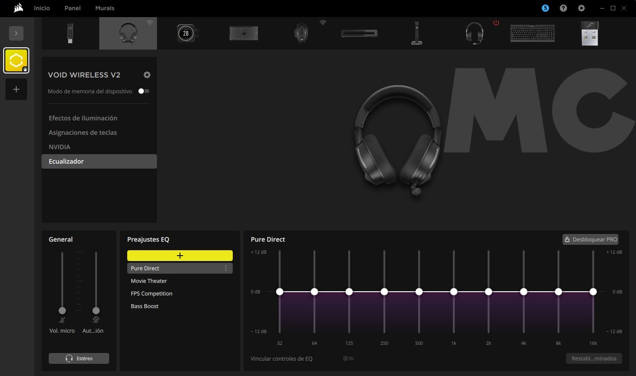Viewport: 636px width, 376px height.
Task: Enable Vincular controles de EQ switch
Action: (348, 358)
